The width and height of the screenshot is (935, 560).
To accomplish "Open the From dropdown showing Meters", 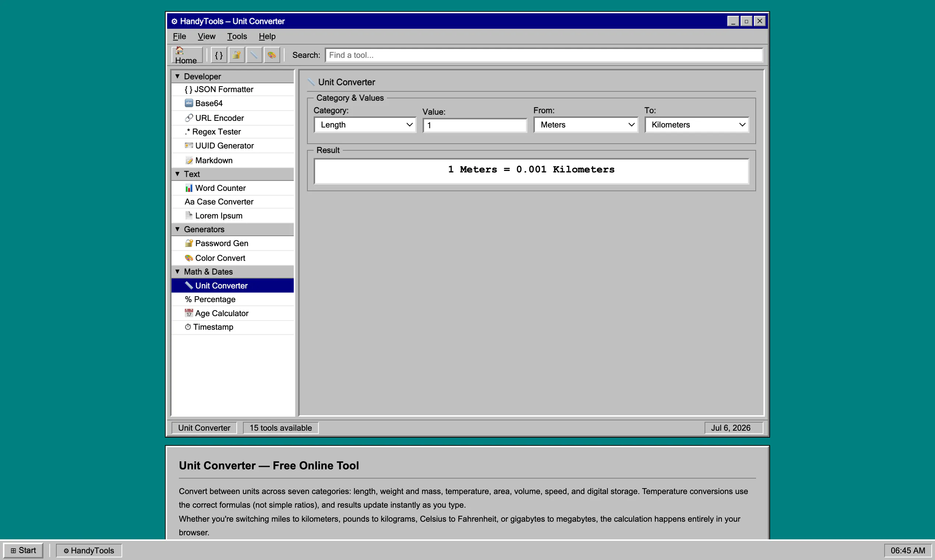I will 586,125.
